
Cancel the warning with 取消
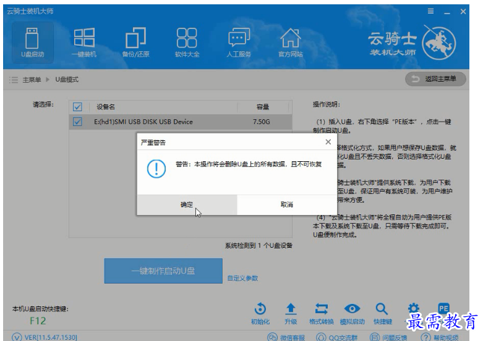point(287,204)
